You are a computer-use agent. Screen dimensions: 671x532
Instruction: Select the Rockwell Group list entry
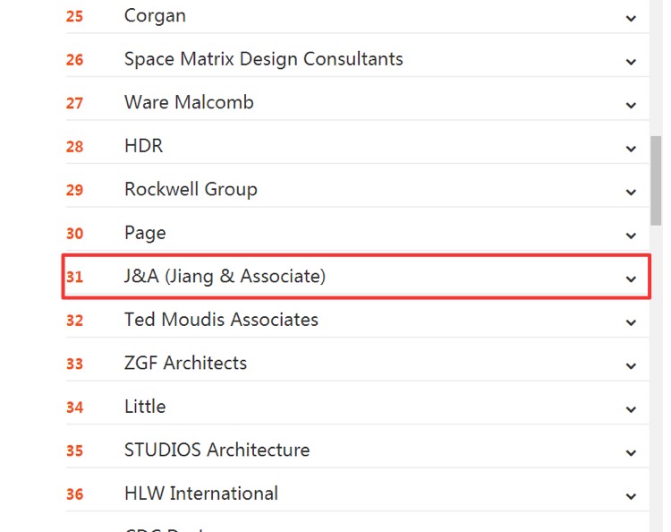[191, 190]
